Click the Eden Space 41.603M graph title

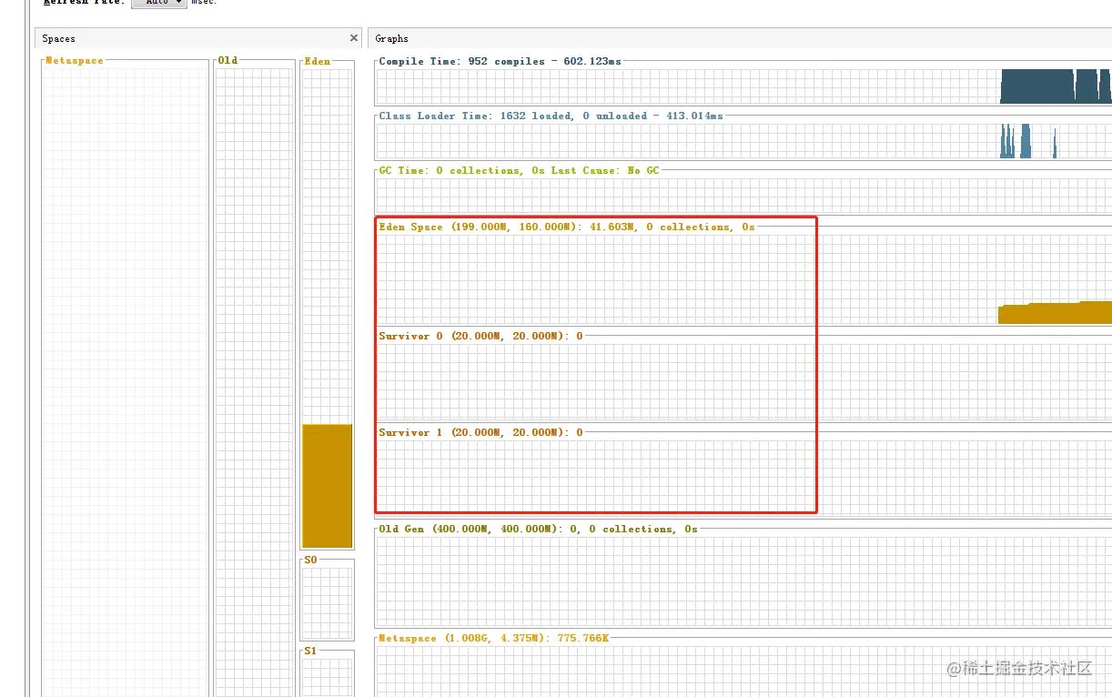(567, 227)
